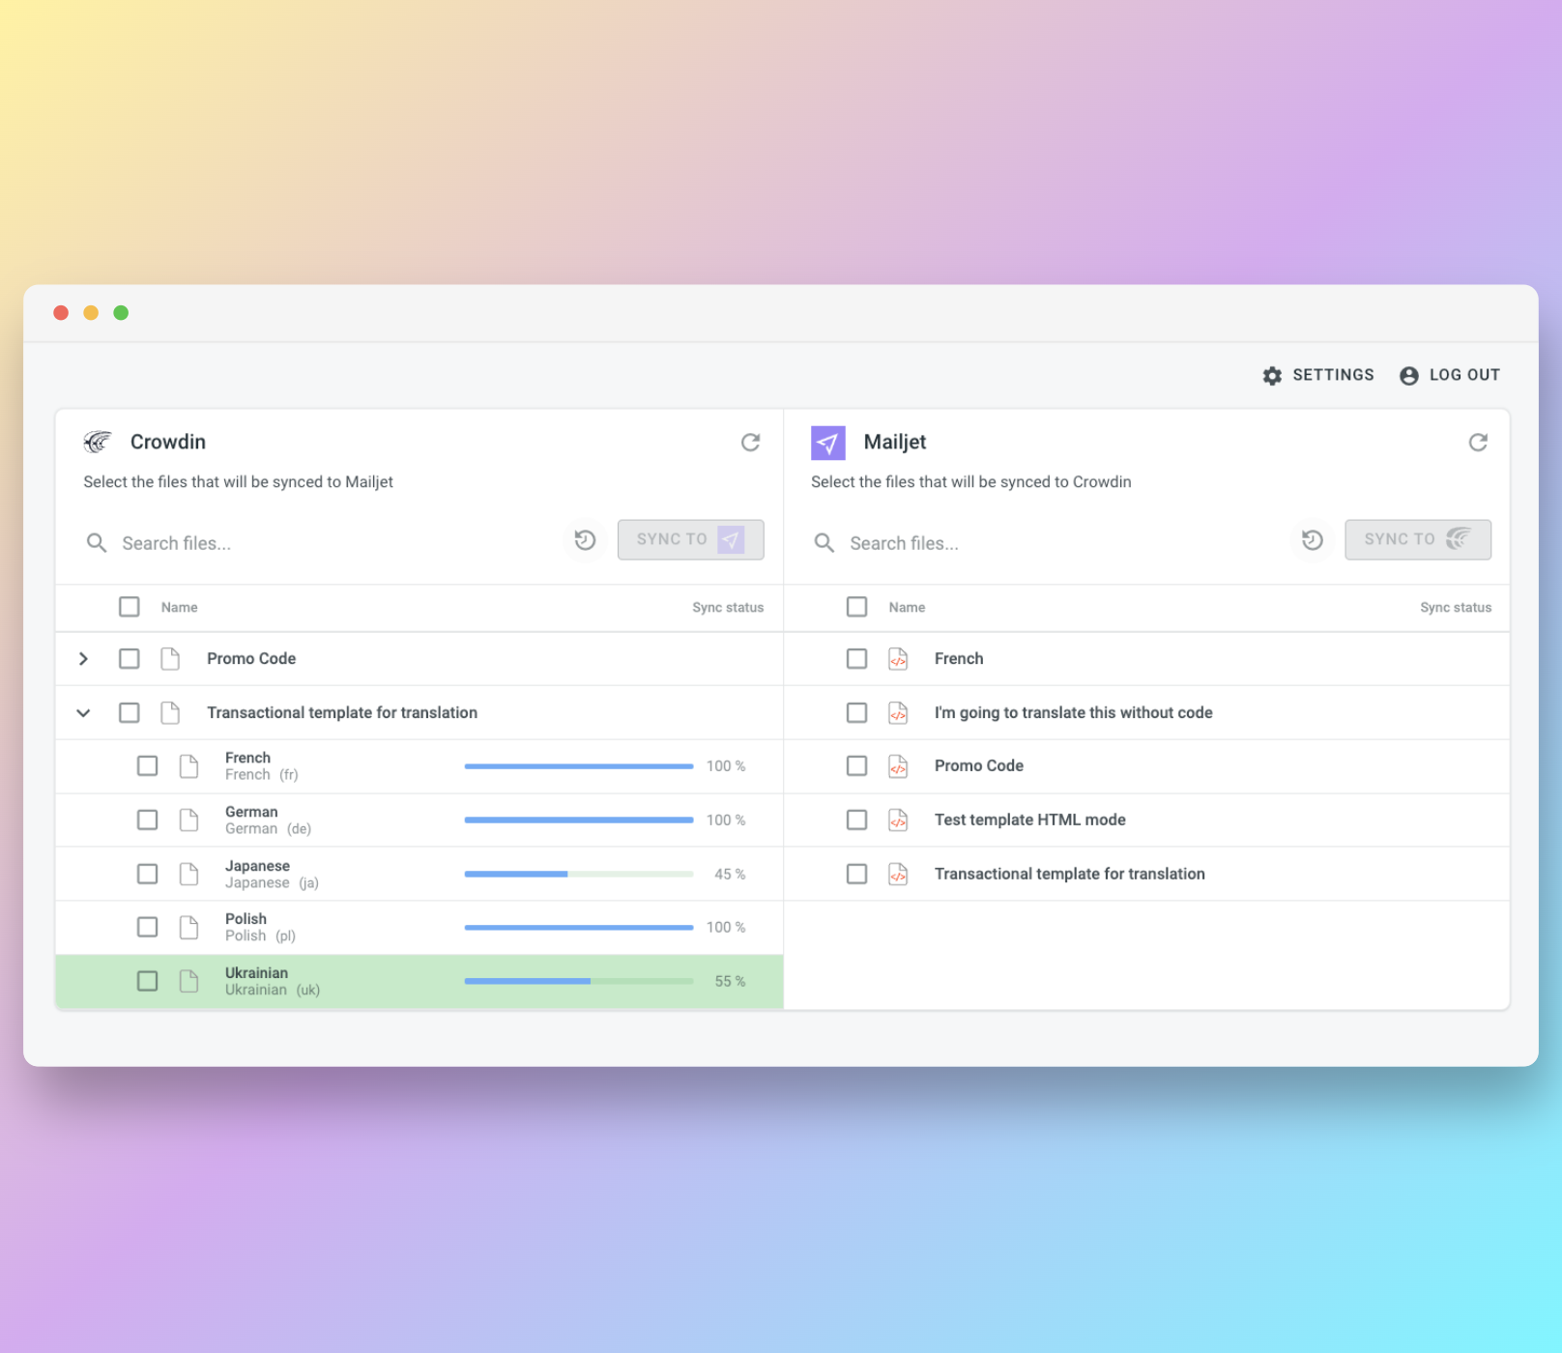Click HTML file icon of Mailjet French
Image resolution: width=1562 pixels, height=1353 pixels.
(x=898, y=659)
